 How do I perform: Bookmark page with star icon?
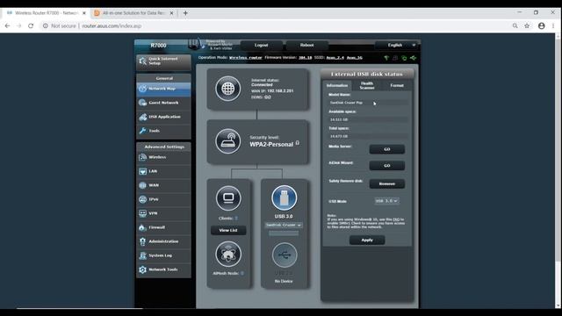(527, 25)
